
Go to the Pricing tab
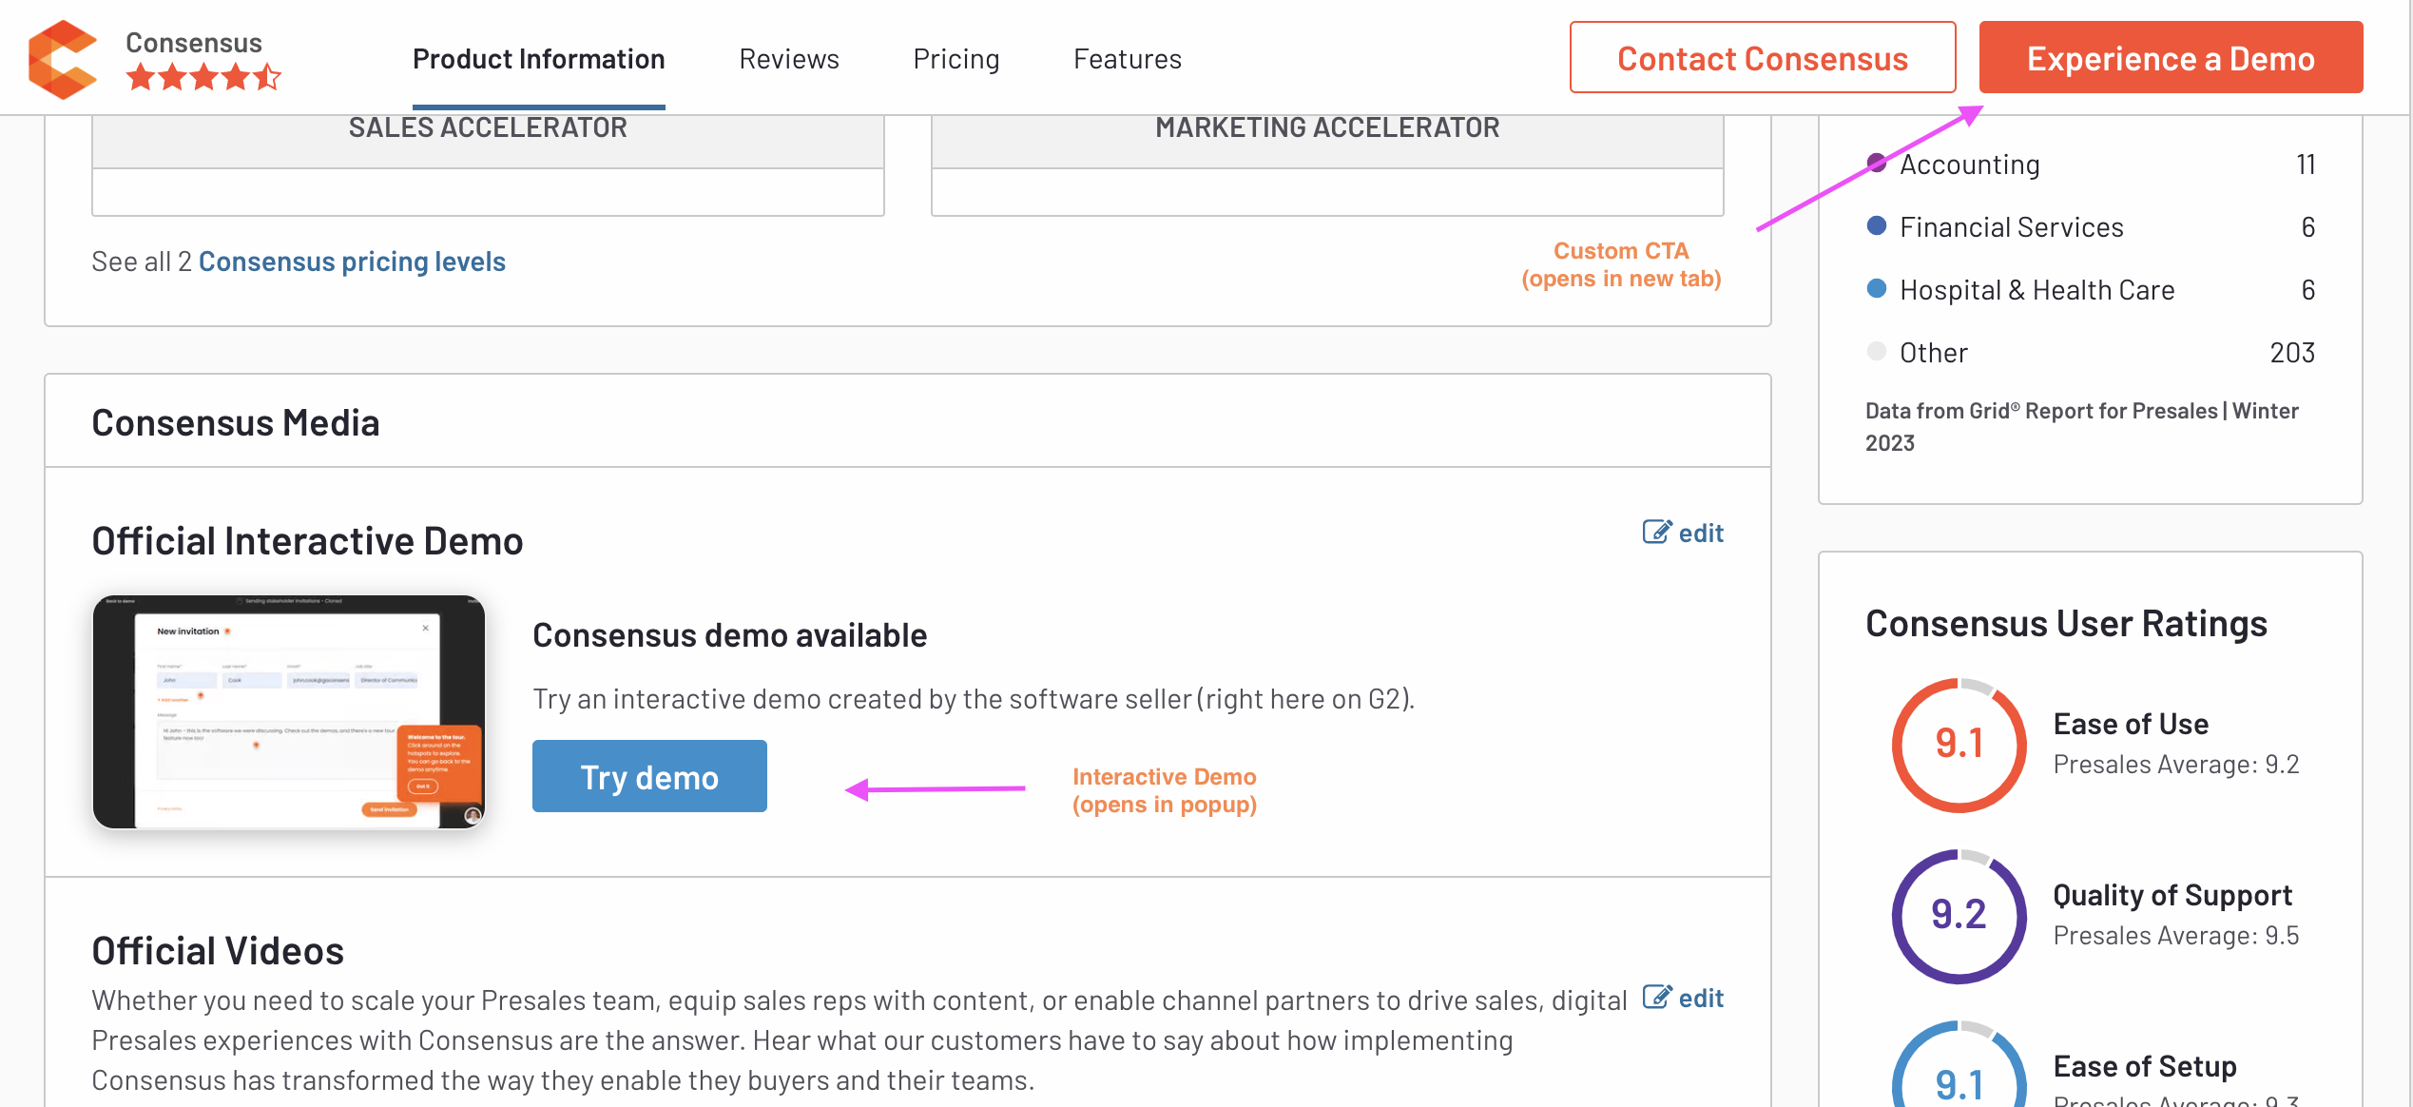[956, 59]
